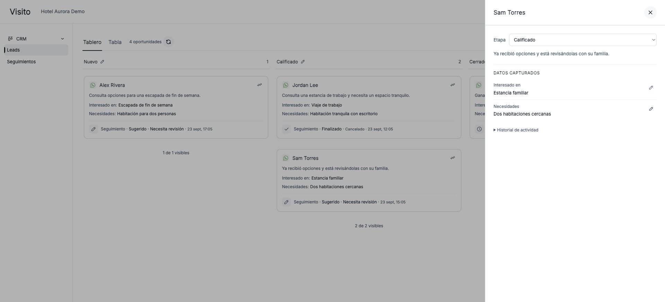Click 'Escapada de fin de semana' on Alex card
Screen dimensions: 665x302
[x=145, y=105]
